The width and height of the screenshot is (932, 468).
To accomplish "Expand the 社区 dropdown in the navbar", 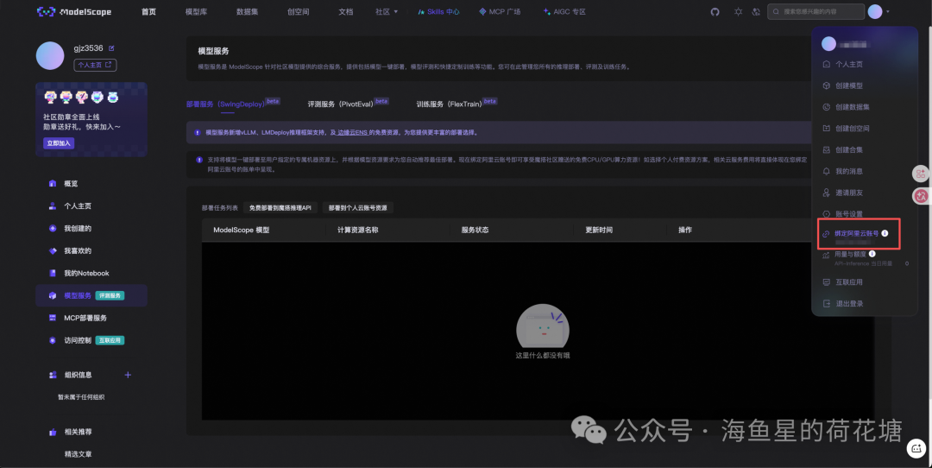I will 387,12.
